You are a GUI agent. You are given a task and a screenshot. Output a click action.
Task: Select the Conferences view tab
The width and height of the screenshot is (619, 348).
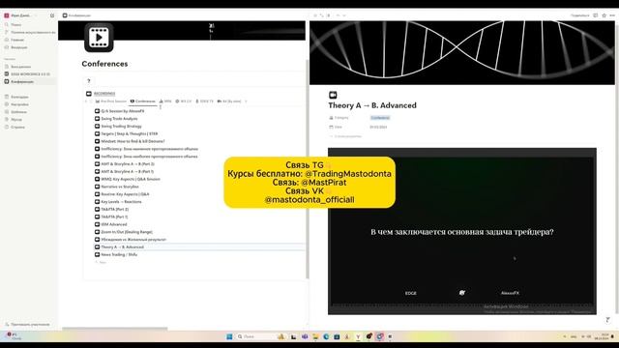point(142,101)
